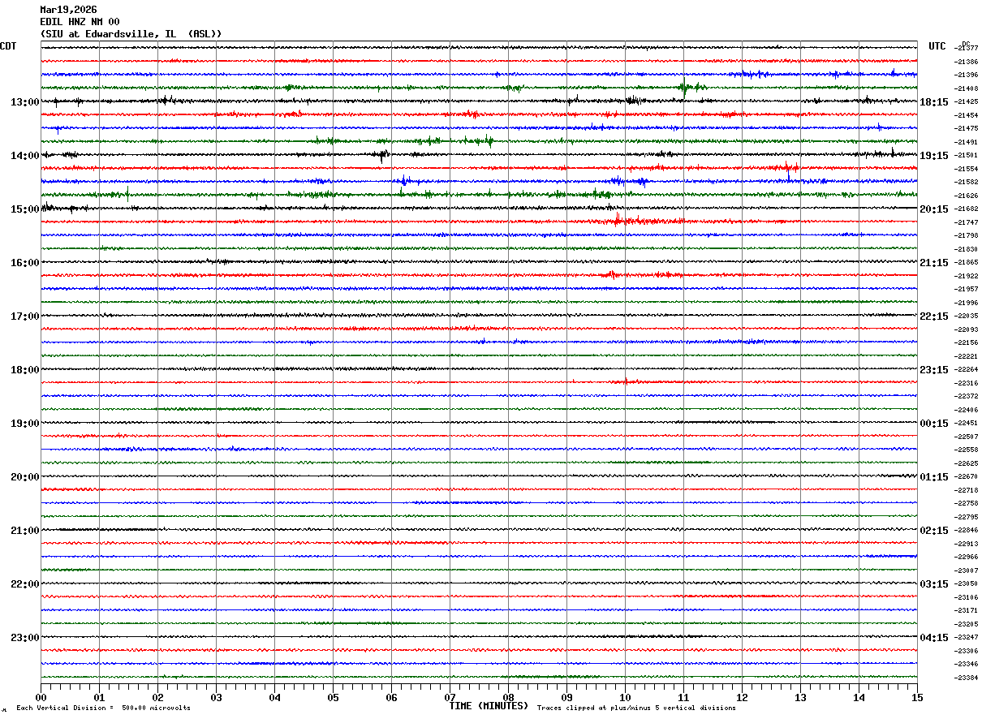The height and width of the screenshot is (719, 982).
Task: Click the '10' minute axis tick label
Action: (625, 697)
